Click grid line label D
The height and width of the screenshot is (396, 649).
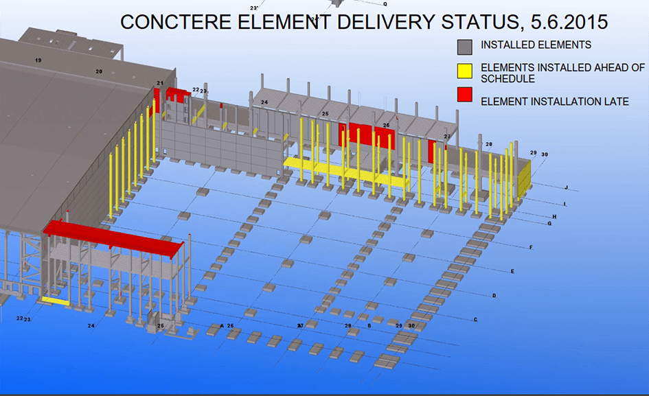tap(494, 295)
